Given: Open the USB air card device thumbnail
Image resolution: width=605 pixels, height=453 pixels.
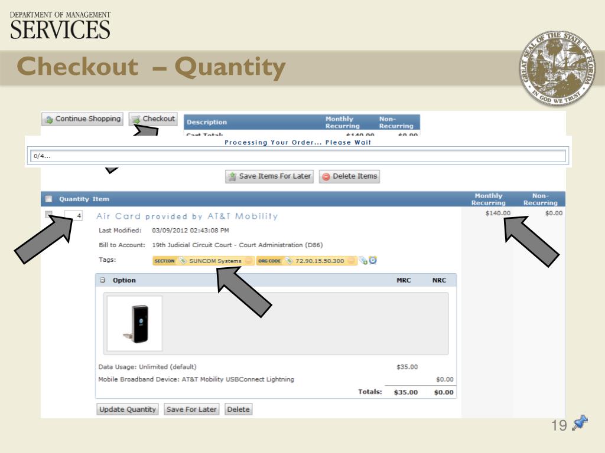Looking at the screenshot, I should coord(135,324).
